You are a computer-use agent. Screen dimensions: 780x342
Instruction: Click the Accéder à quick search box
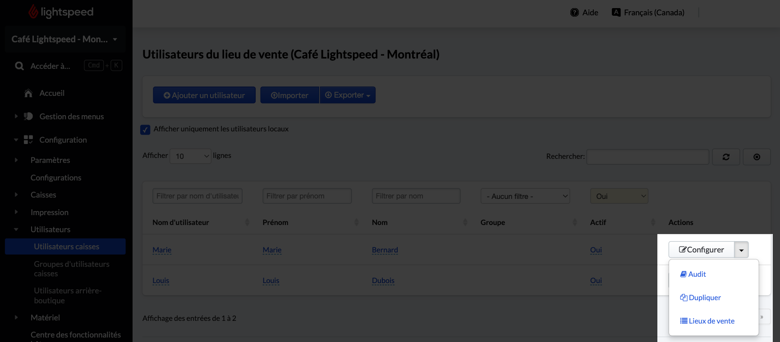[x=69, y=66]
